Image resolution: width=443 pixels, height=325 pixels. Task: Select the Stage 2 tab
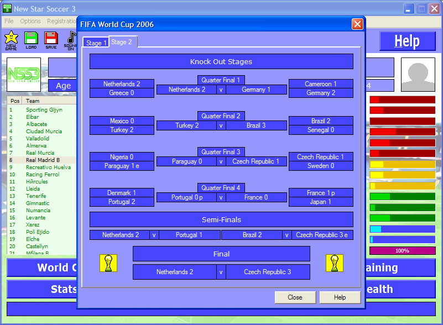point(122,42)
